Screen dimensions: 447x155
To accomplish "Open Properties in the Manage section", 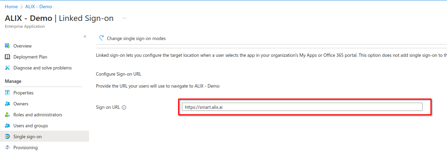I will 23,93.
